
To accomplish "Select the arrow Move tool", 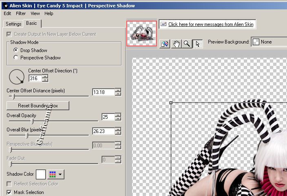I will (198, 44).
